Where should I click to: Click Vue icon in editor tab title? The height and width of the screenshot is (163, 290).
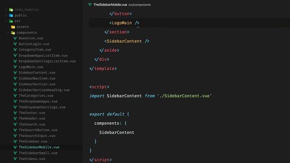(90, 5)
